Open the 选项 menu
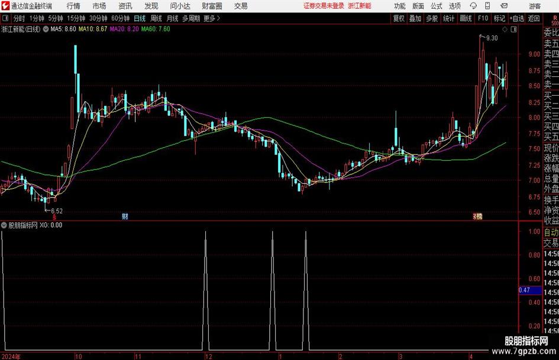Image resolution: width=559 pixels, height=360 pixels. (454, 6)
